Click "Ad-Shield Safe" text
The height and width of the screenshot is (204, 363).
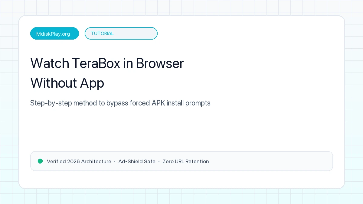137,161
